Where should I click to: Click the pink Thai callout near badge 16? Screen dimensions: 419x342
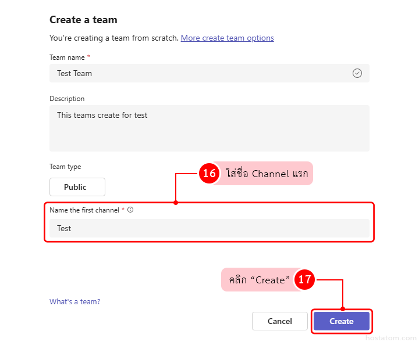click(x=267, y=173)
